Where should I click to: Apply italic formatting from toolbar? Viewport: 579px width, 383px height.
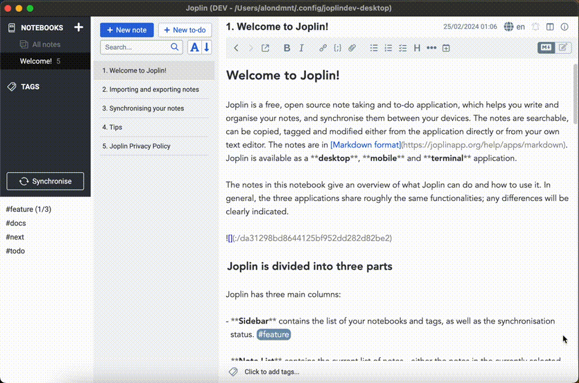pyautogui.click(x=301, y=48)
